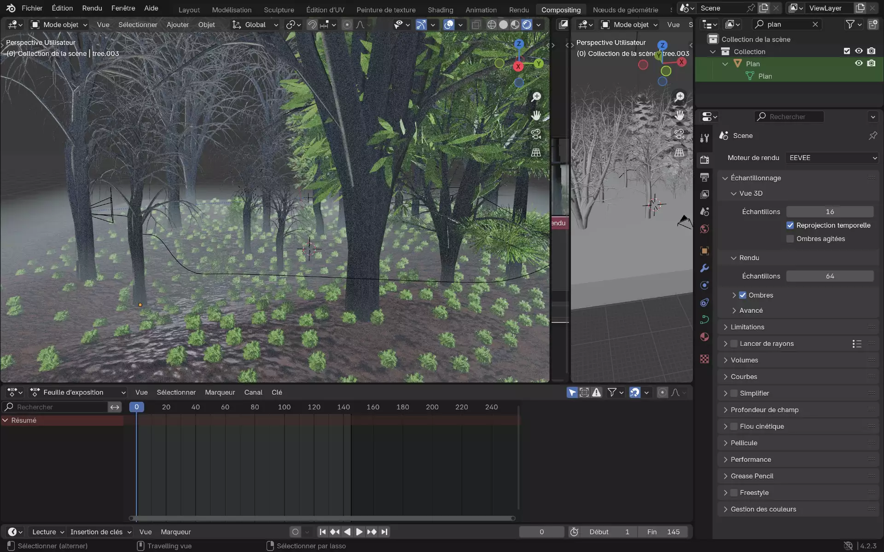The image size is (884, 552).
Task: Open Feuille d'exposition editor mode dropdown
Action: point(77,392)
